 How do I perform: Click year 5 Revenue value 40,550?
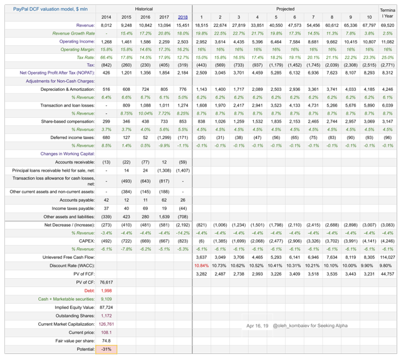click(x=276, y=25)
